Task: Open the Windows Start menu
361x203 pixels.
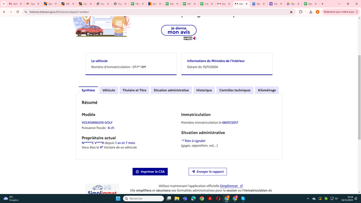Action: [x=118, y=198]
